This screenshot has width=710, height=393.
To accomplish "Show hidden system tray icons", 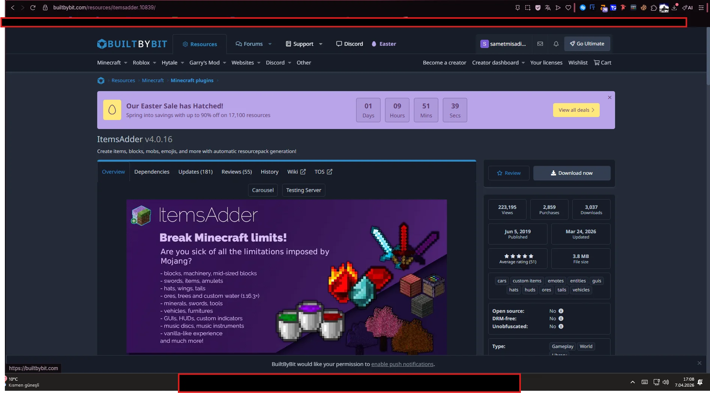I will 633,382.
